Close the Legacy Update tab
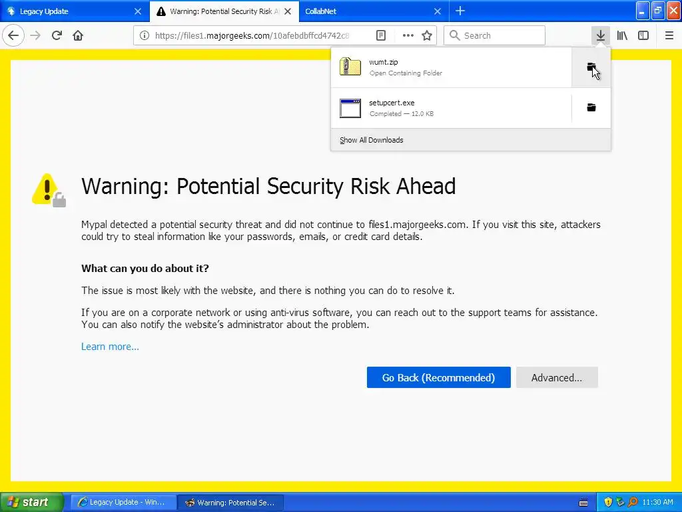 [x=138, y=11]
